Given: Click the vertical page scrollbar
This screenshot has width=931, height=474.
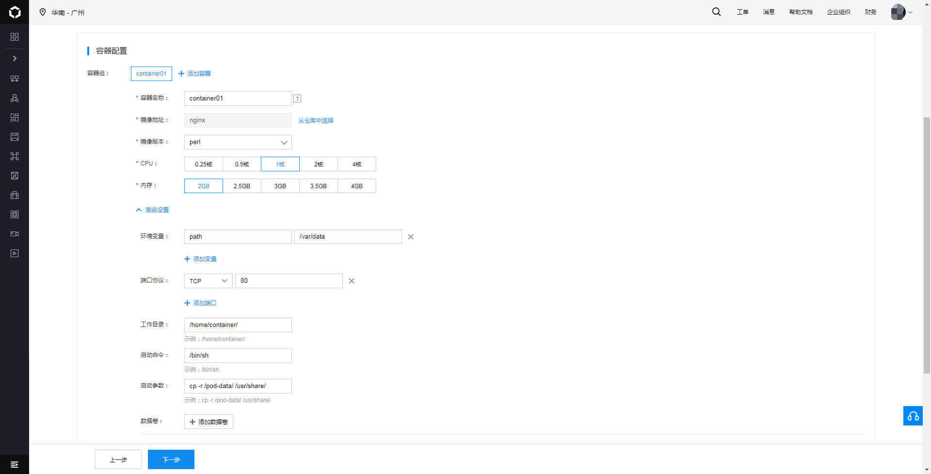Looking at the screenshot, I should pyautogui.click(x=927, y=245).
